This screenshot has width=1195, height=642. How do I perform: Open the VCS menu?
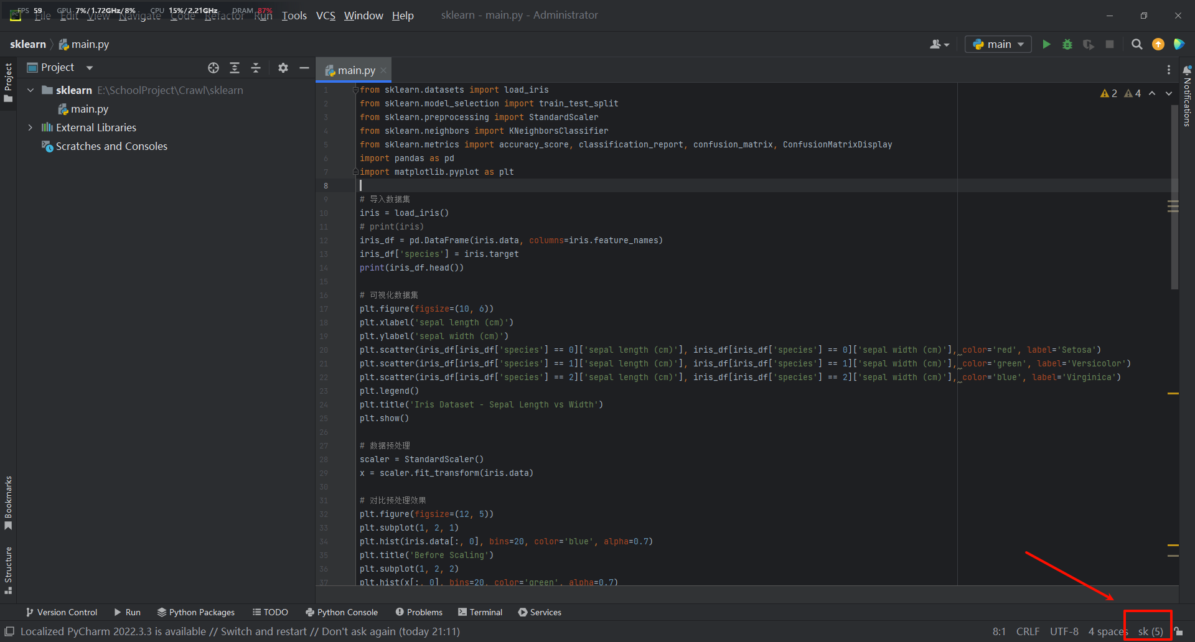pos(326,16)
